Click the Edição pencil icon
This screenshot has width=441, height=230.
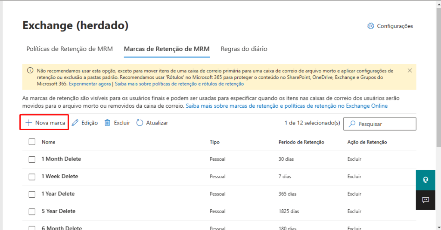(75, 123)
